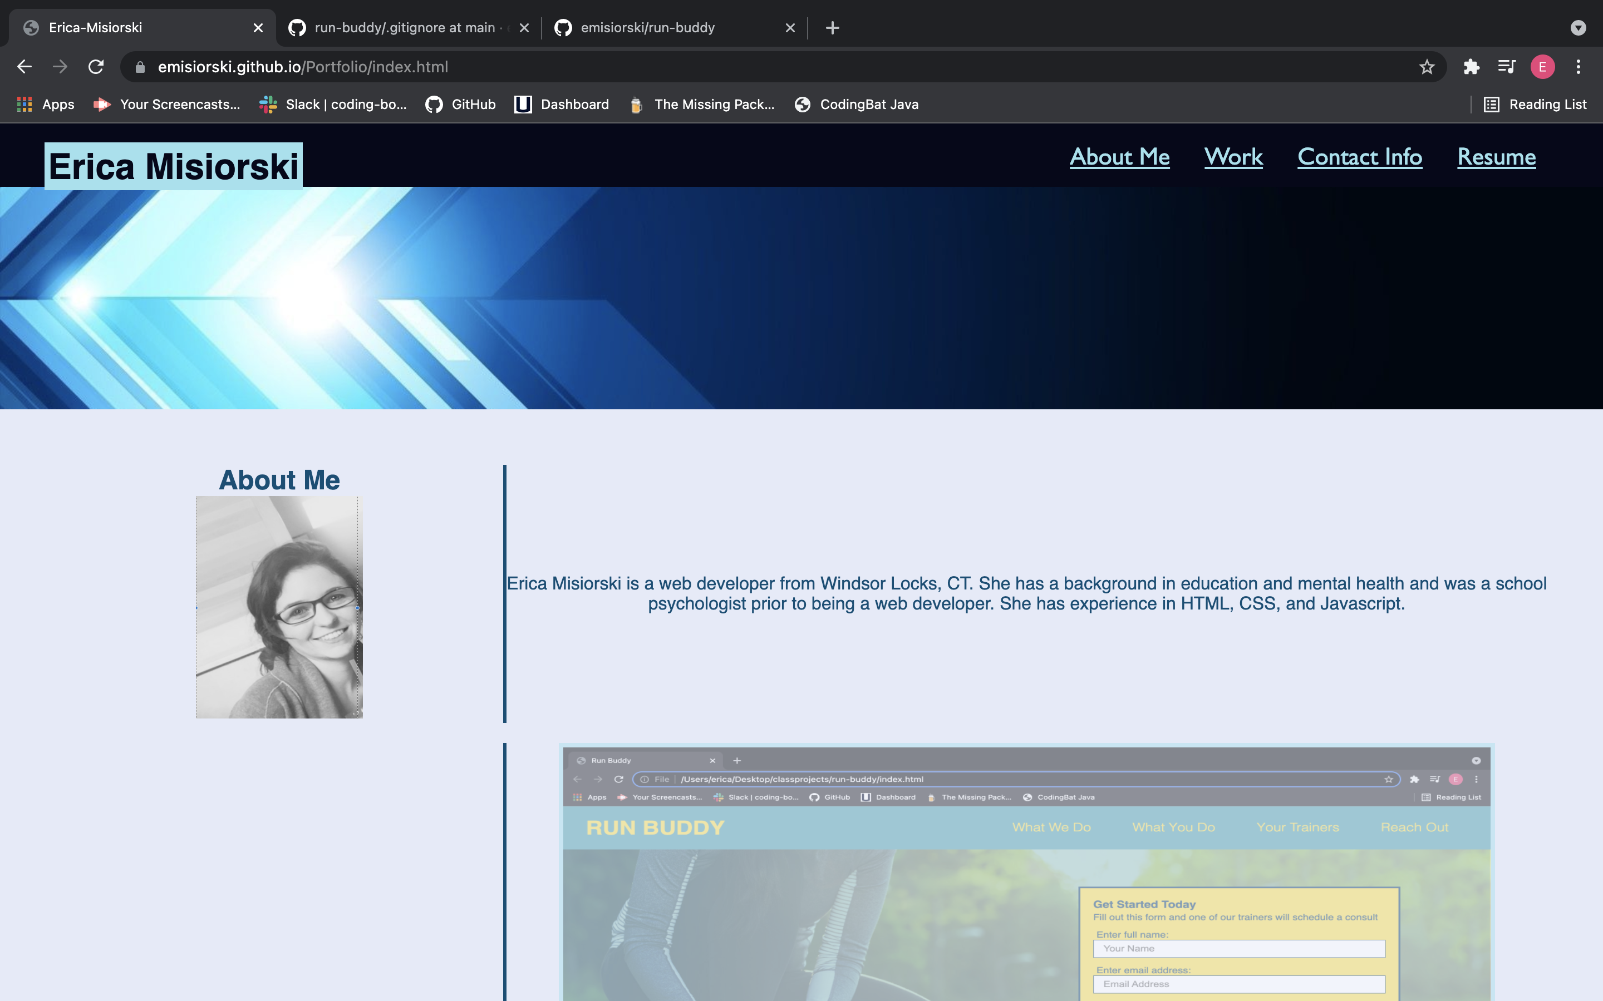Open CodingBat Java bookmark
This screenshot has height=1001, width=1603.
857,105
